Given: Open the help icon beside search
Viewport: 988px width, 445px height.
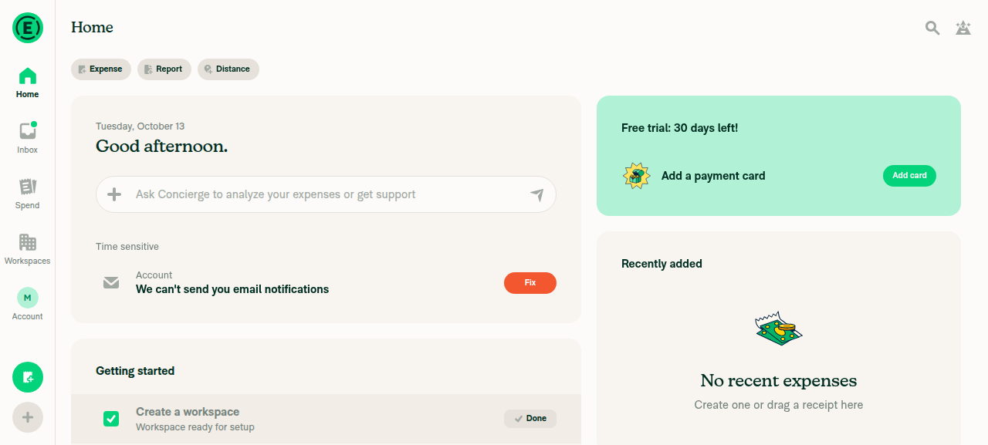Looking at the screenshot, I should (963, 28).
